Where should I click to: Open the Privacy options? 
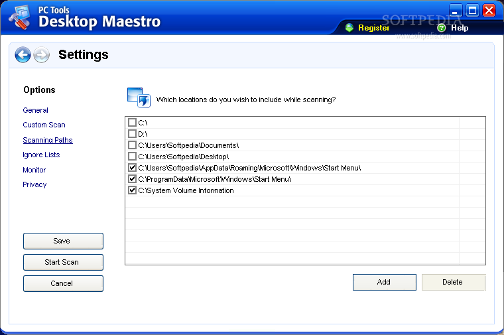pos(34,184)
